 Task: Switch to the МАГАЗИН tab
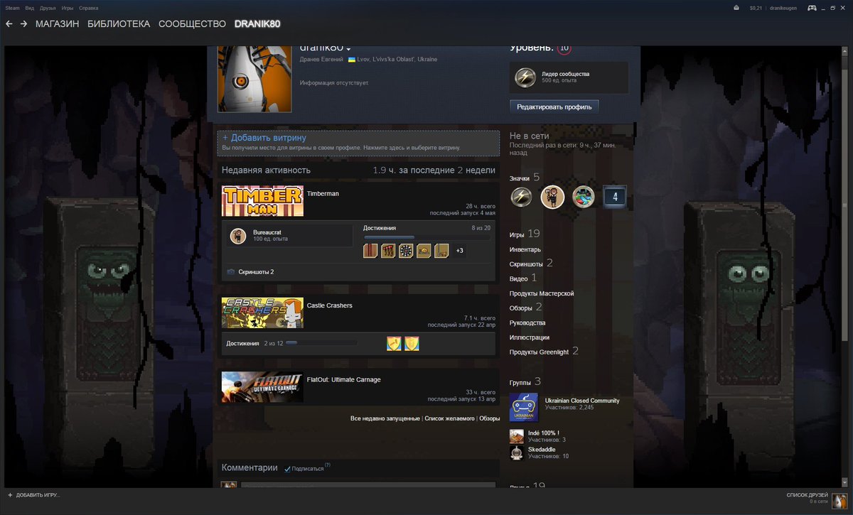(x=57, y=24)
